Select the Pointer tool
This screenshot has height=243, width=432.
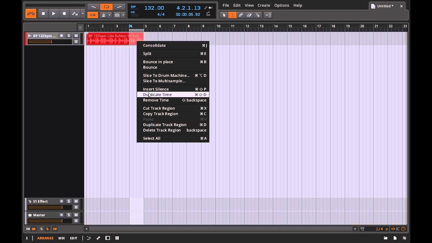(x=224, y=15)
